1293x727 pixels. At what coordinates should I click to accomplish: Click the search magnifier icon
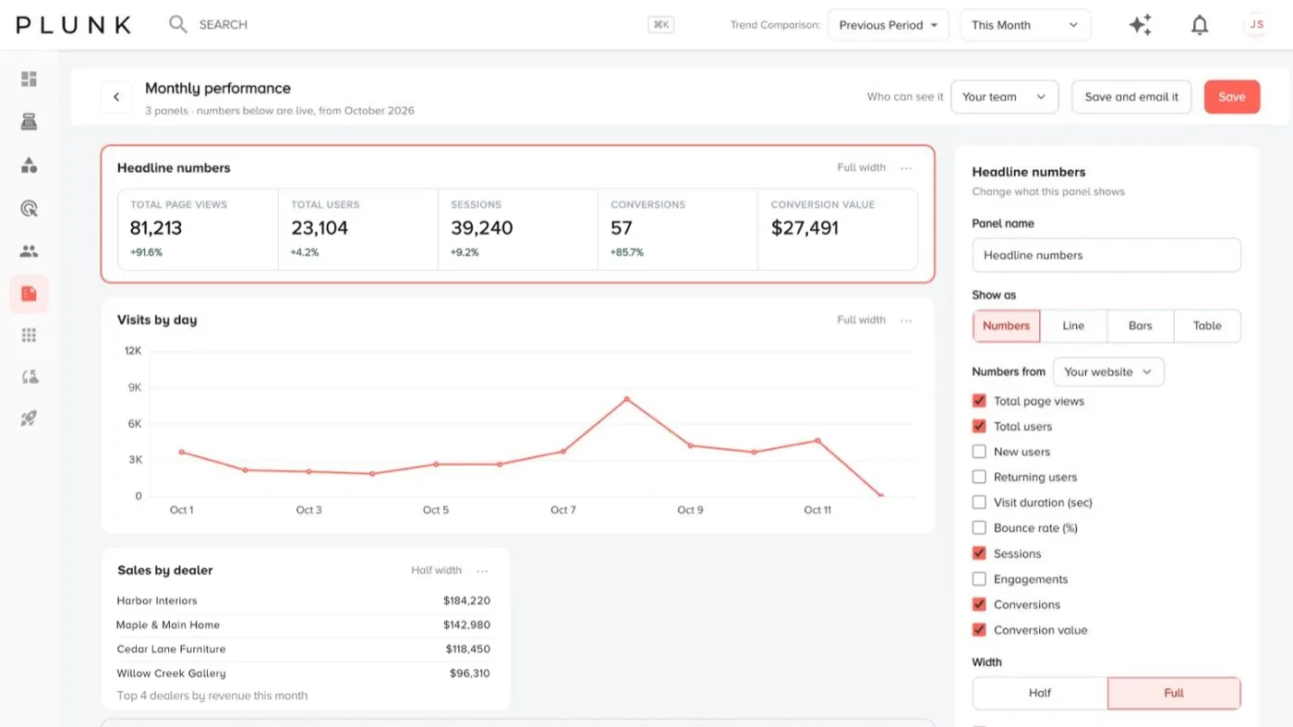tap(178, 24)
